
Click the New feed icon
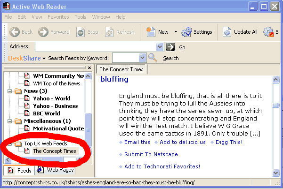[151, 32]
